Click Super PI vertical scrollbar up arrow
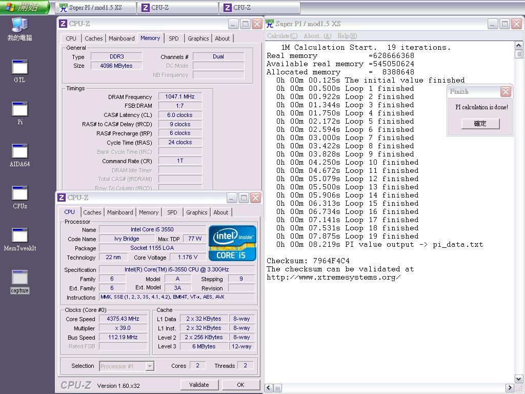The height and width of the screenshot is (394, 525). point(519,46)
